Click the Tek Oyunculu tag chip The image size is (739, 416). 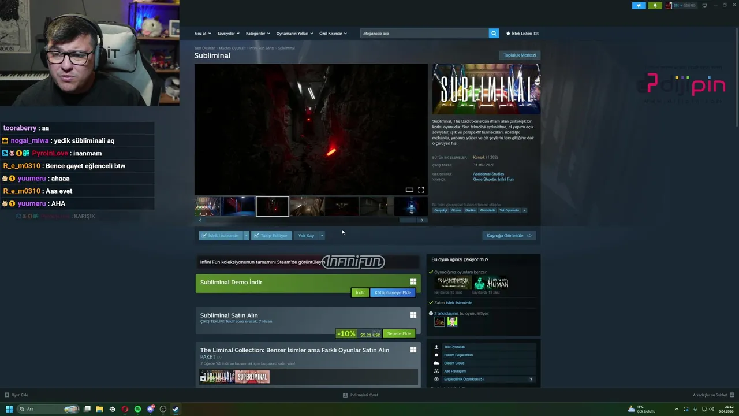click(x=509, y=210)
